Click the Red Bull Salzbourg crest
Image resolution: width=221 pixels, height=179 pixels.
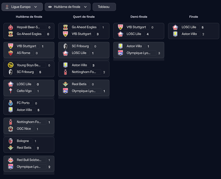point(11,160)
